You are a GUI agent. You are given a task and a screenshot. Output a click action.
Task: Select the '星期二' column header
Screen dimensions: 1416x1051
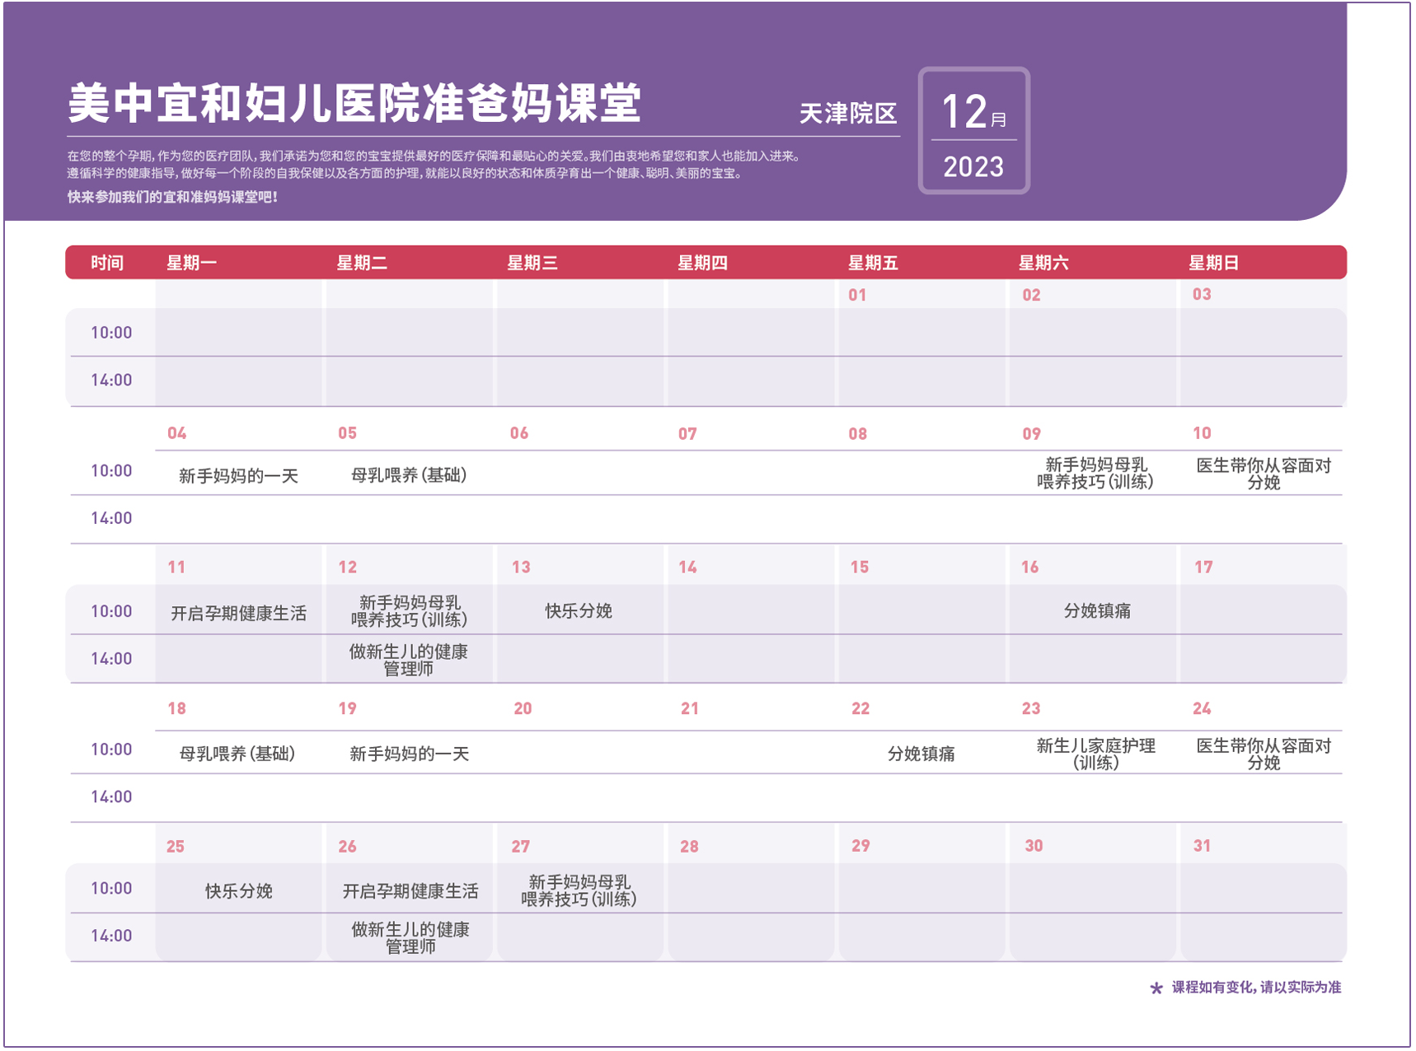pyautogui.click(x=362, y=263)
